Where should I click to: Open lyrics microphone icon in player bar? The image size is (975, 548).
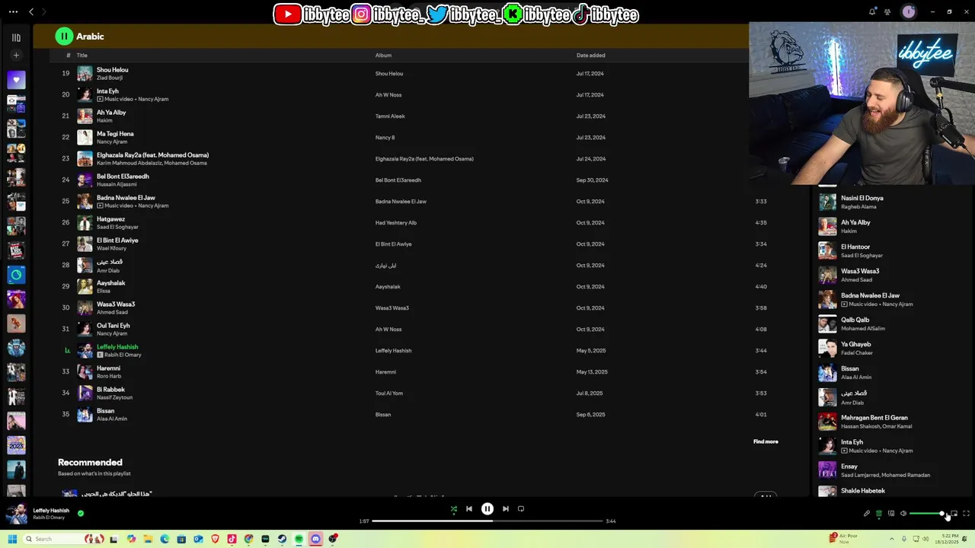tap(866, 514)
